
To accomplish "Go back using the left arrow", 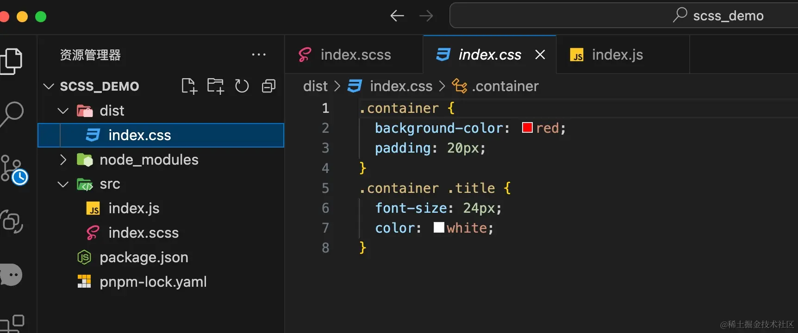I will (397, 16).
